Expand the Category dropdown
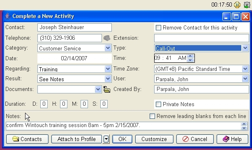Image resolution: width=252 pixels, height=150 pixels. 108,48
